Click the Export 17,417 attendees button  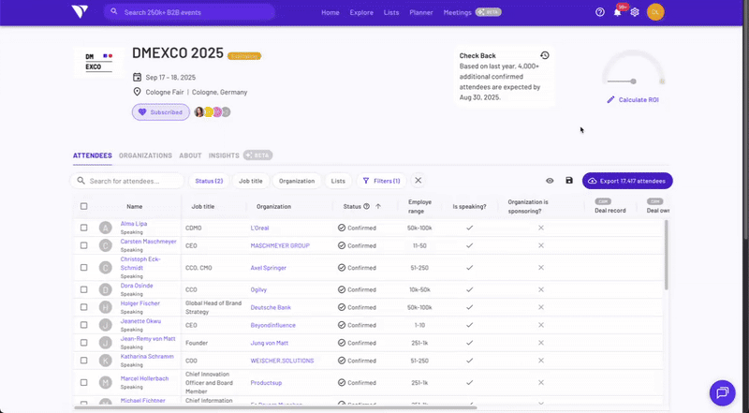coord(627,181)
